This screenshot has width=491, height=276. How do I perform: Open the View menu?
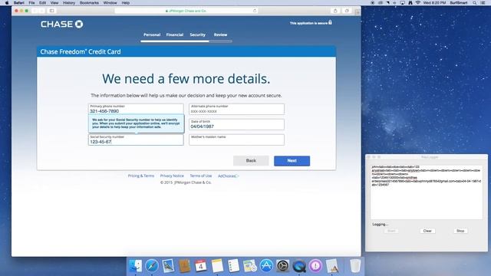tap(54, 3)
